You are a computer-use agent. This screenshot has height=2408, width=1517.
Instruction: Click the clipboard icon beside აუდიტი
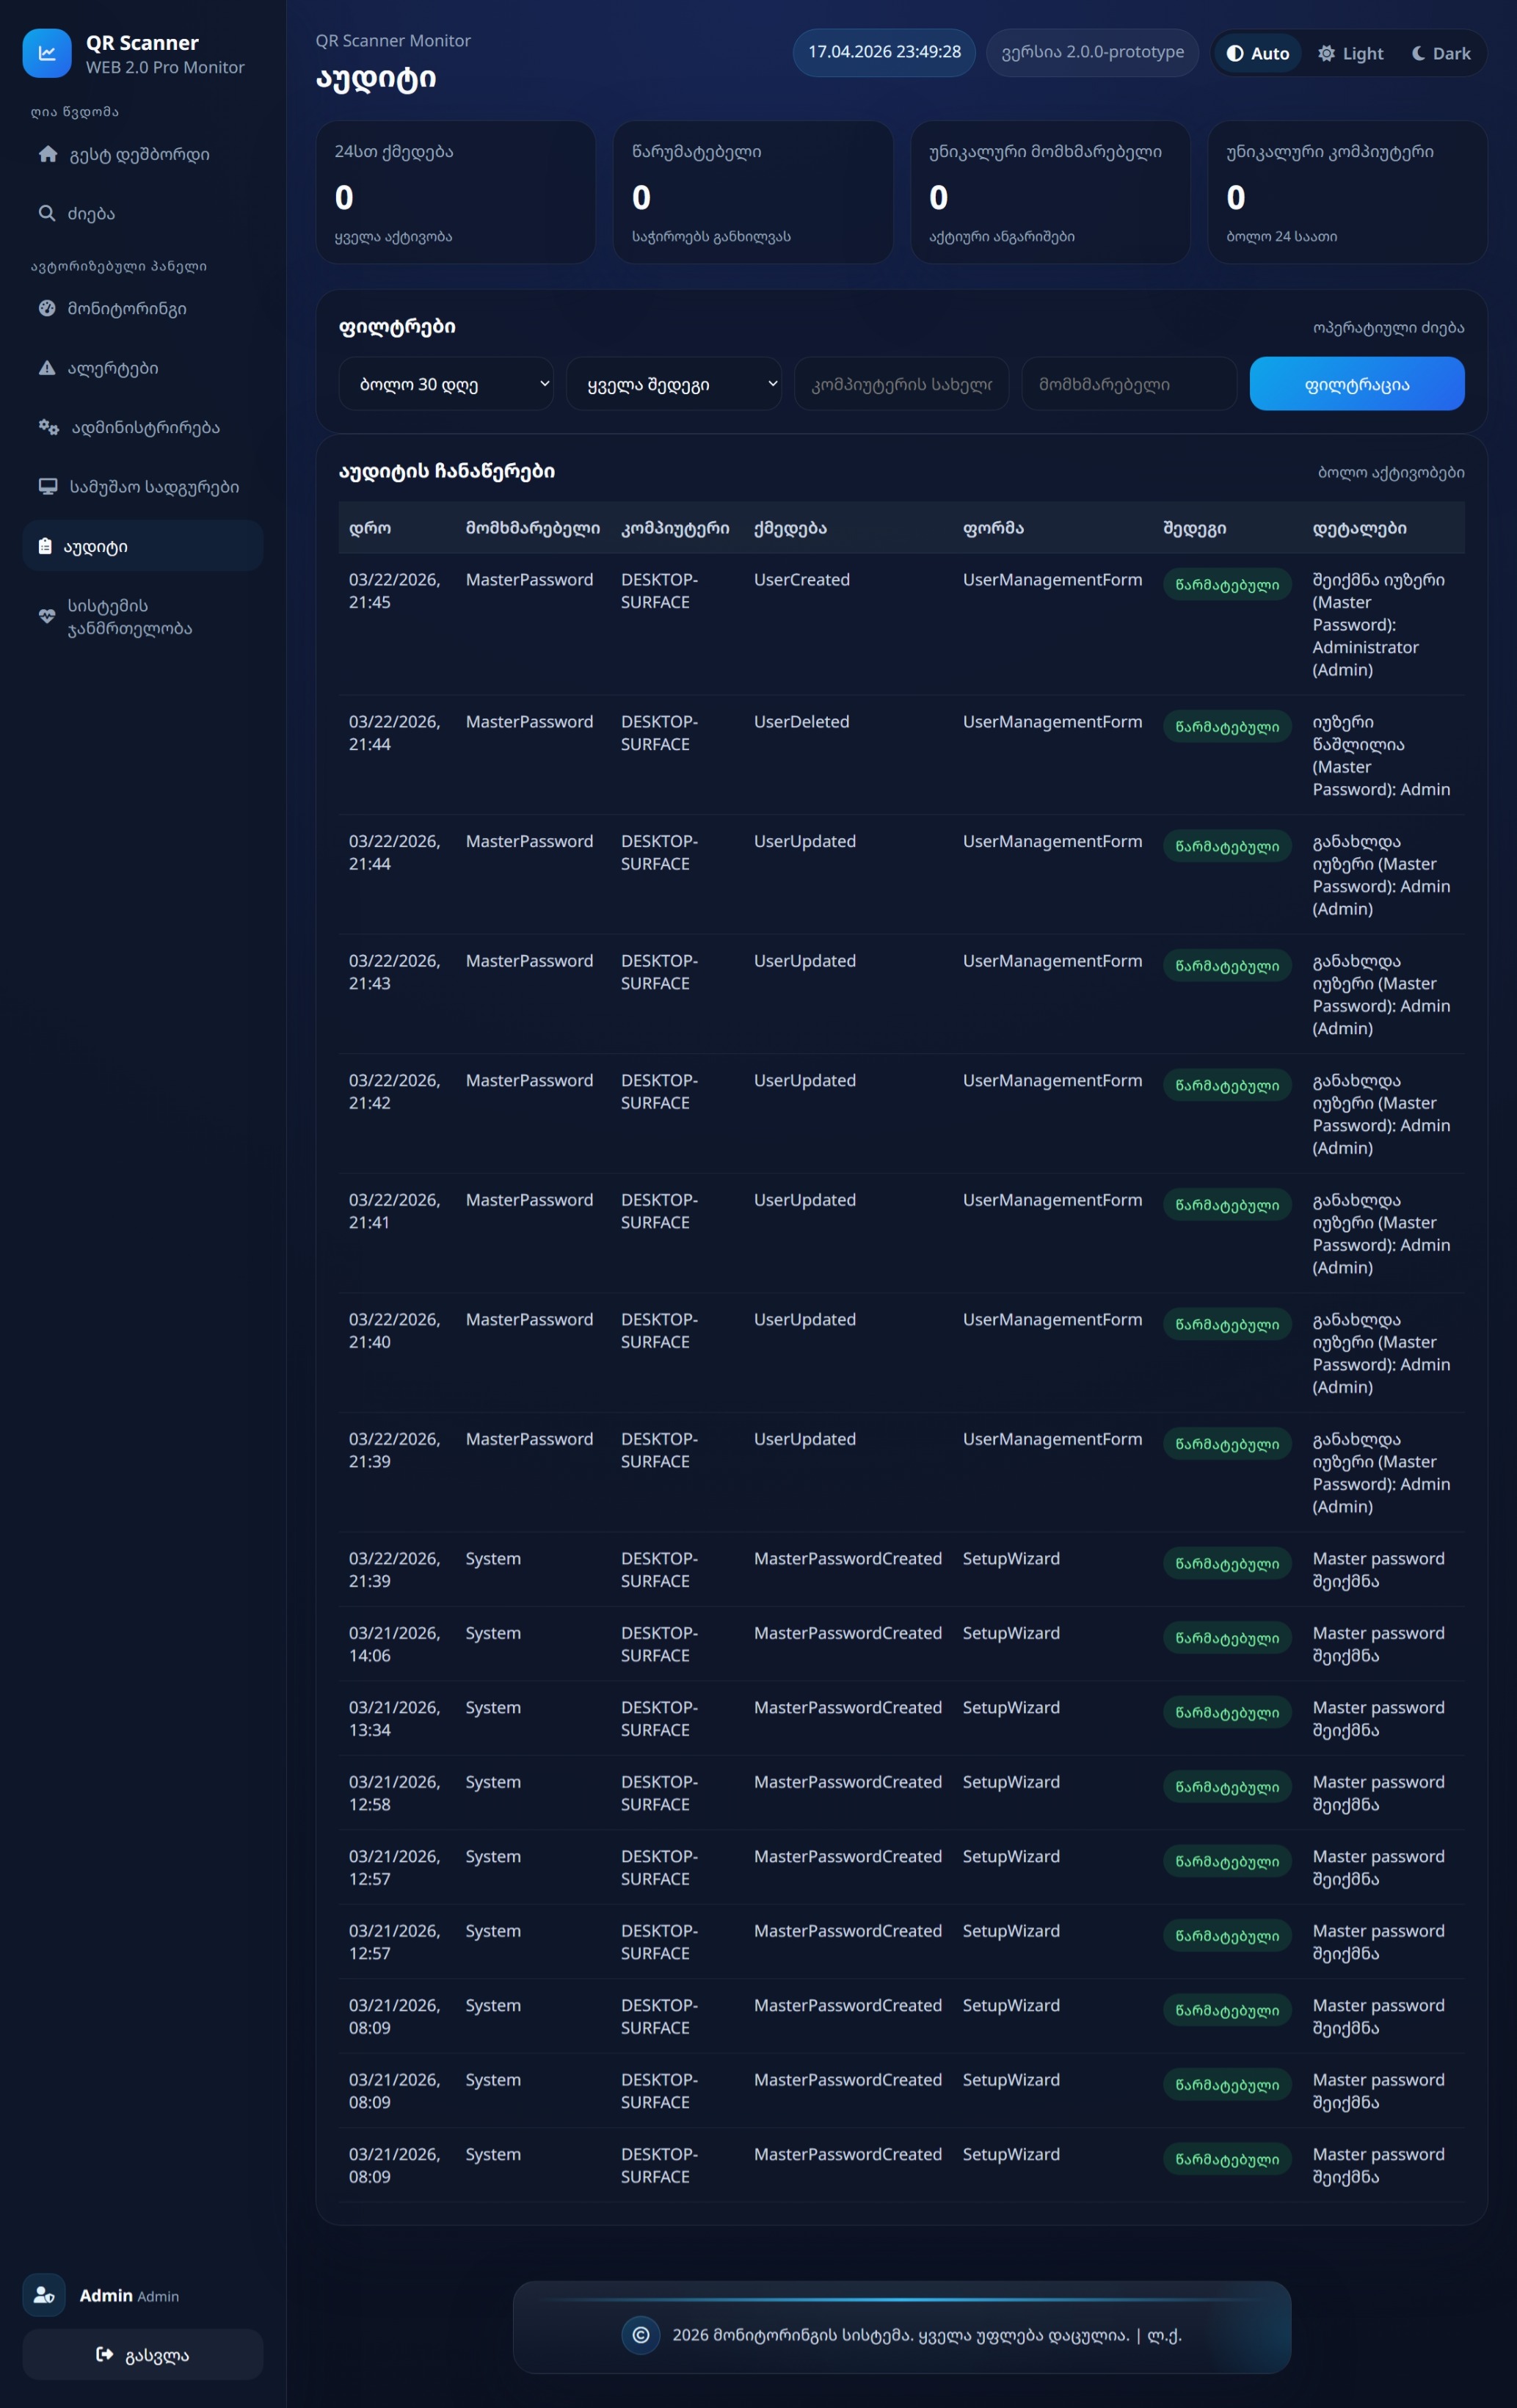click(45, 546)
